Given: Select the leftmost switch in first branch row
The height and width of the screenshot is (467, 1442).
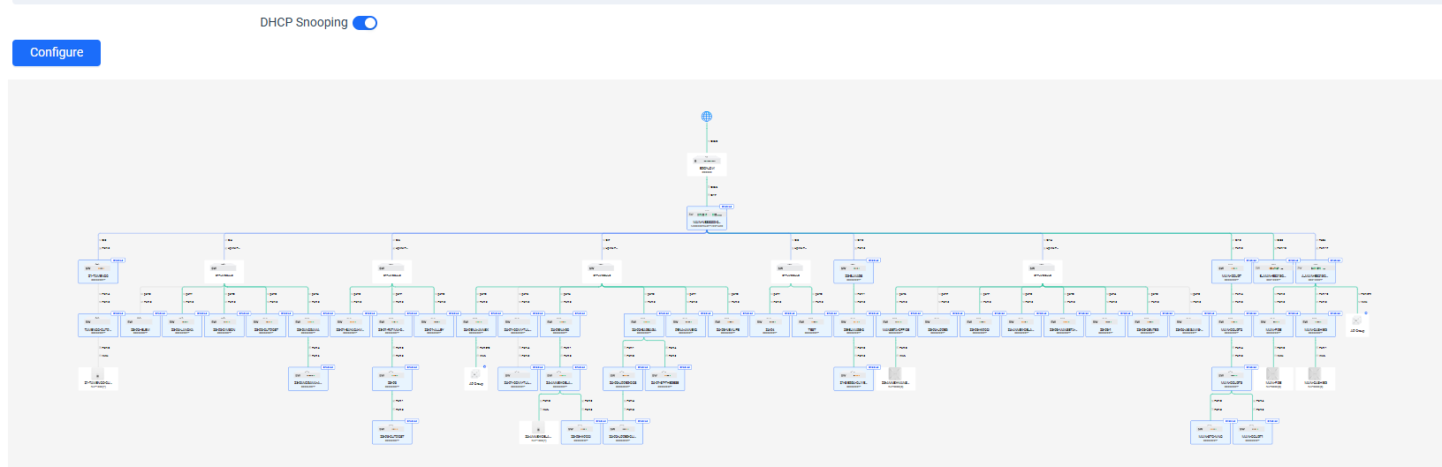Looking at the screenshot, I should (98, 272).
